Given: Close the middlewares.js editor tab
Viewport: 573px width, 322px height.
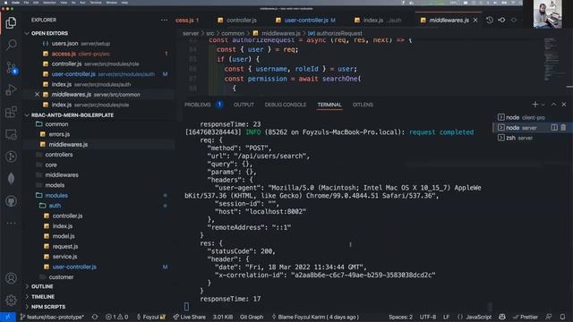Looking at the screenshot, I should (475, 20).
